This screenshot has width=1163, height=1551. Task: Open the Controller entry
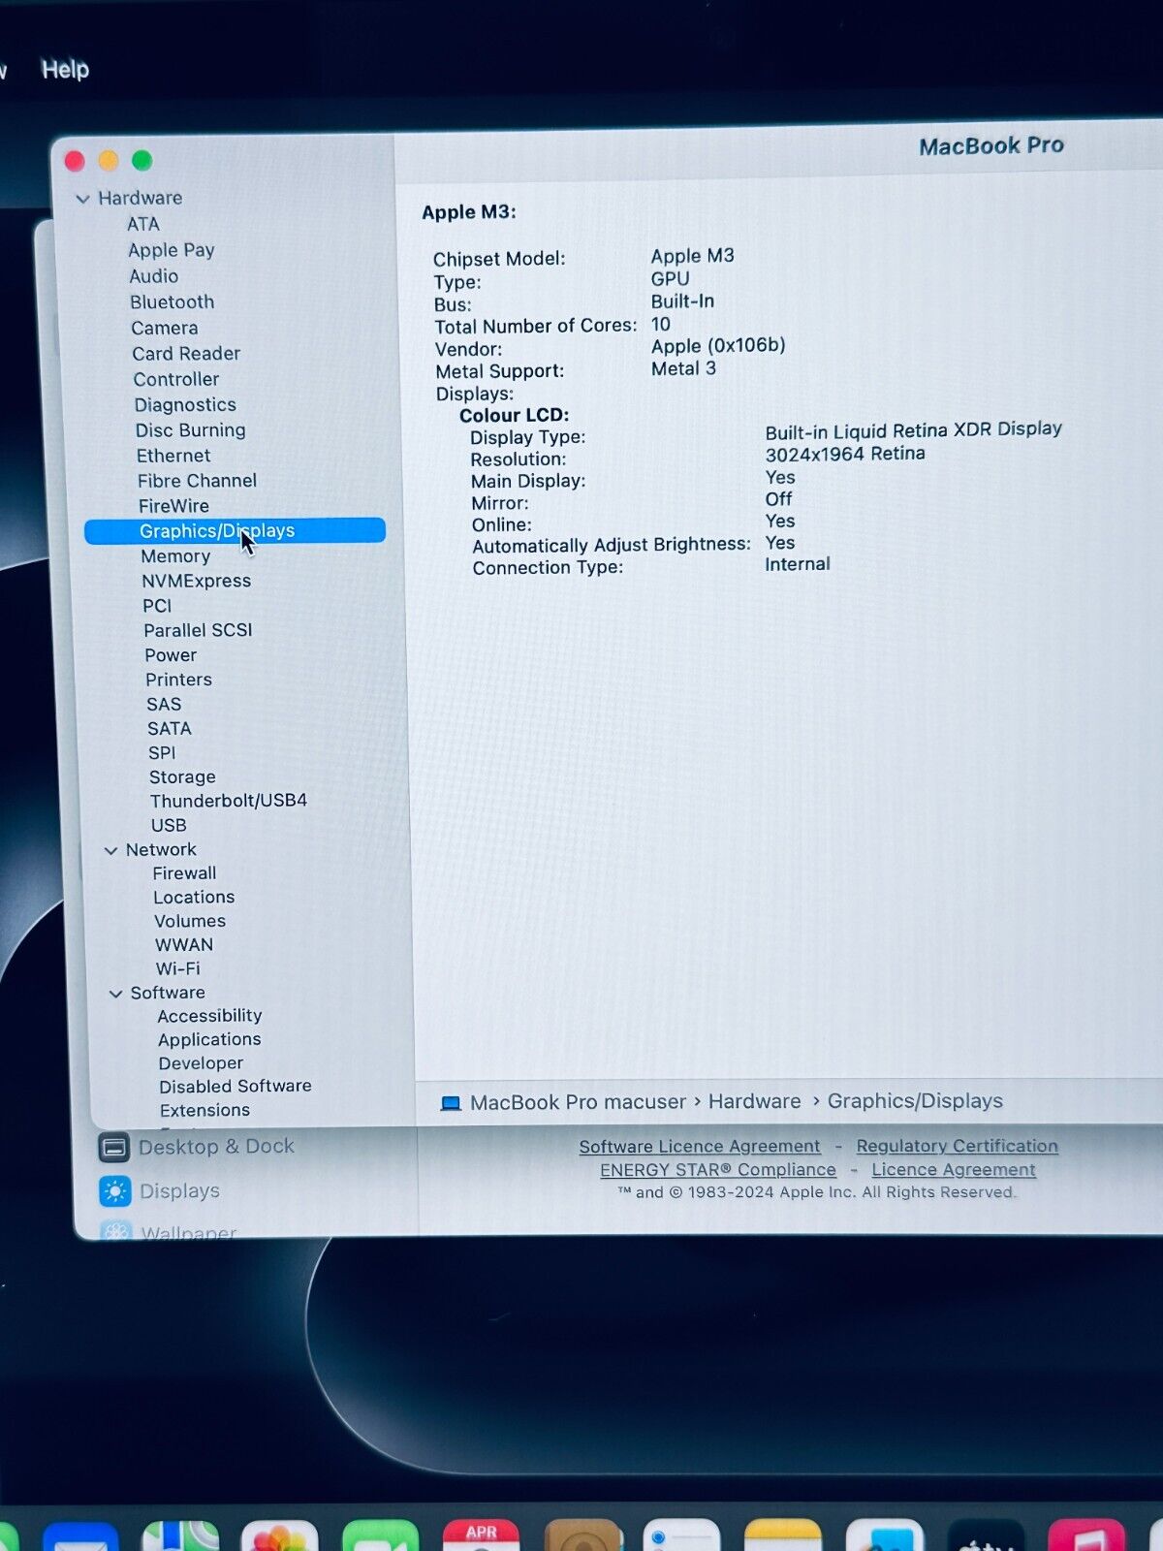[176, 380]
